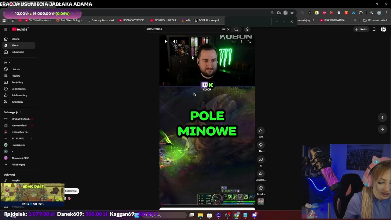This screenshot has width=391, height=220.
Task: Enter fullscreen on the short player
Action: [x=249, y=42]
